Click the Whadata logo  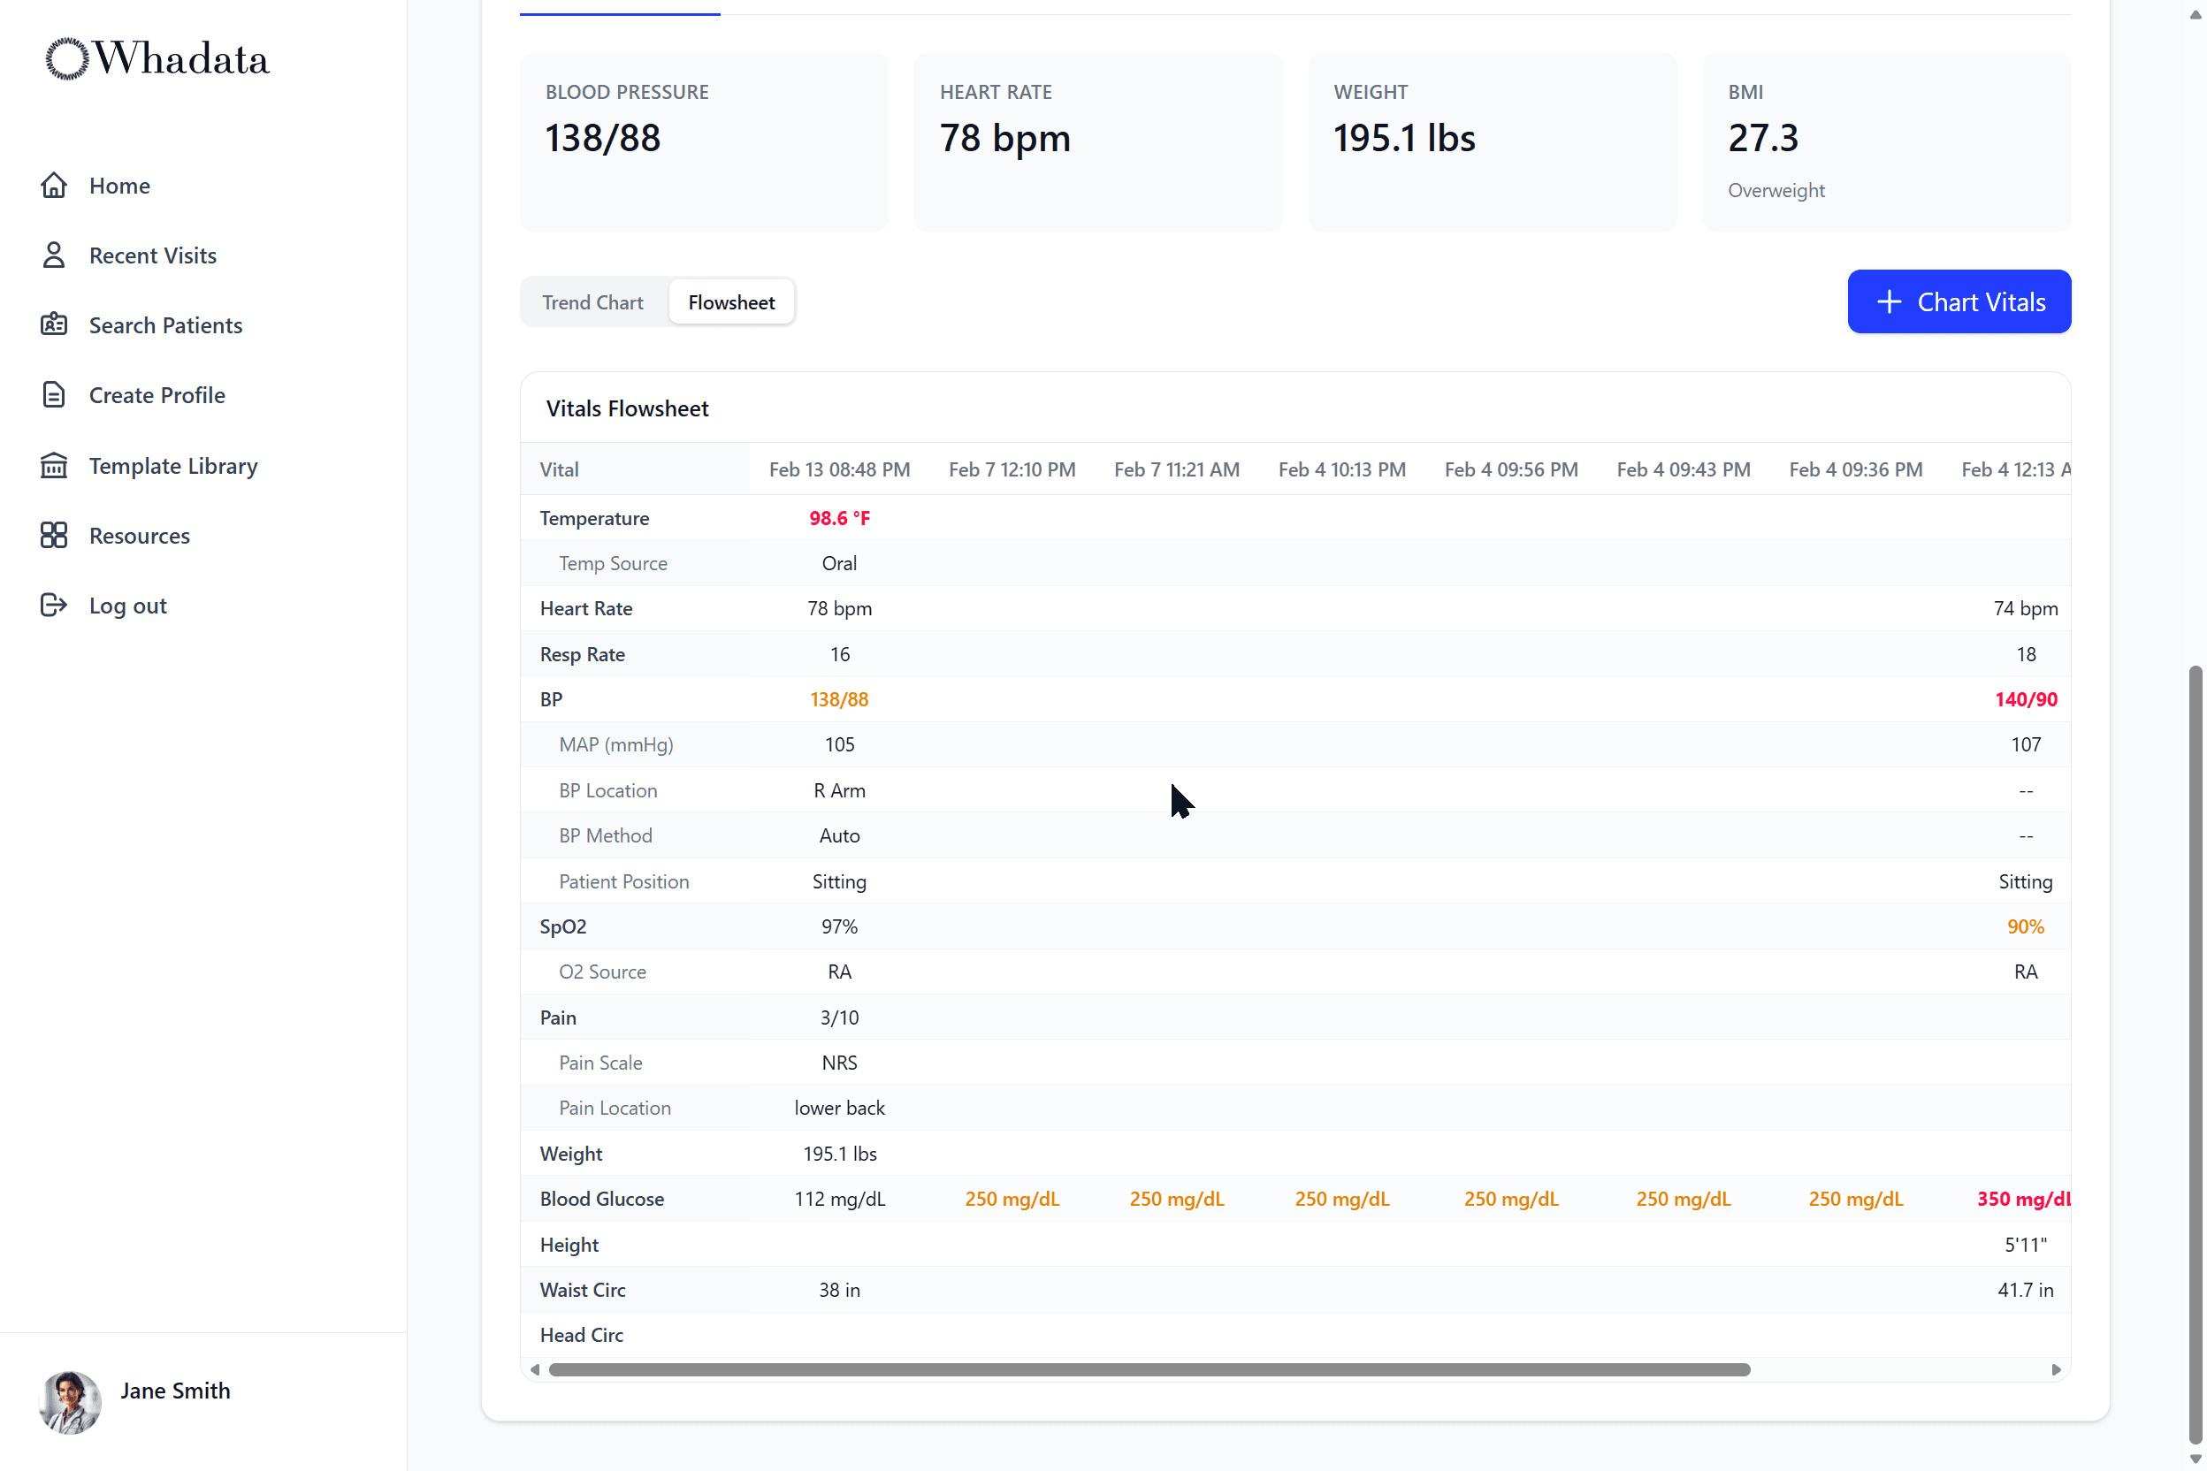pyautogui.click(x=156, y=58)
